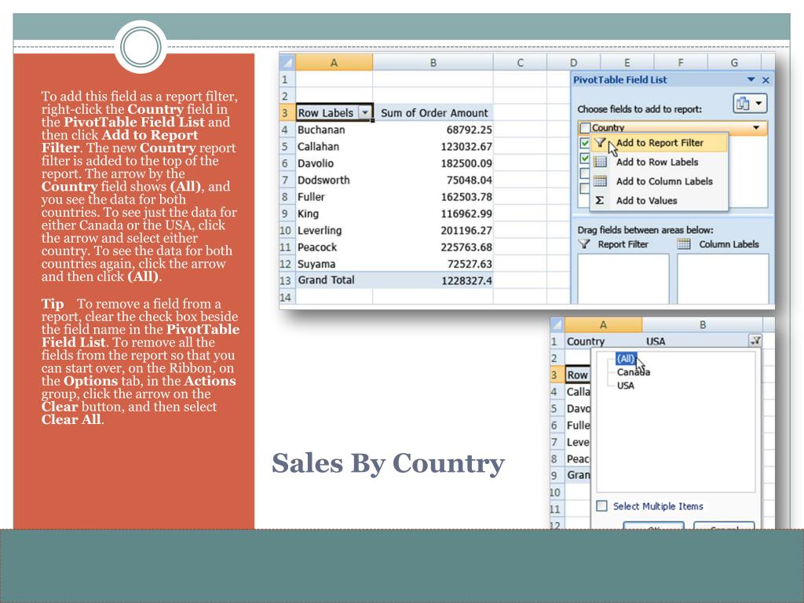Click the value 116962.99
Viewport: 804px width, 603px height.
[466, 214]
